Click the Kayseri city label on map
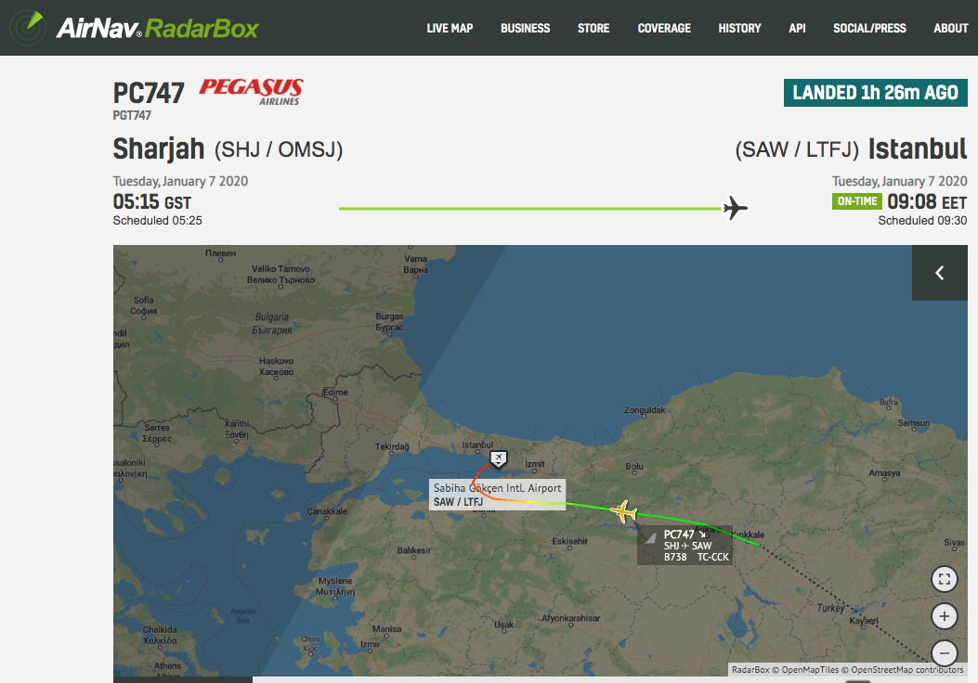 pos(863,621)
